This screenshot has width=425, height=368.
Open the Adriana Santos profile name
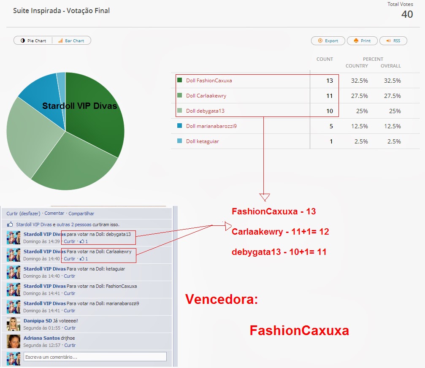point(41,338)
